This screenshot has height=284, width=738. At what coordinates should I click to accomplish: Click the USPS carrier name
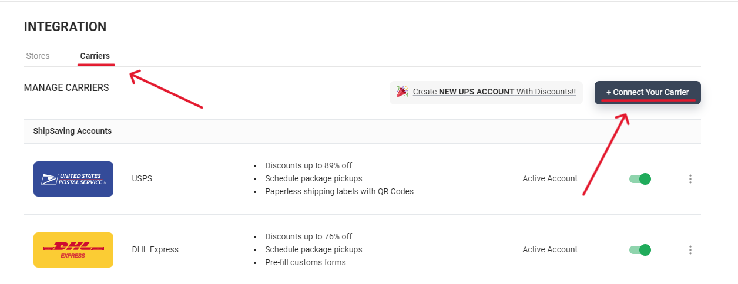[x=142, y=178]
